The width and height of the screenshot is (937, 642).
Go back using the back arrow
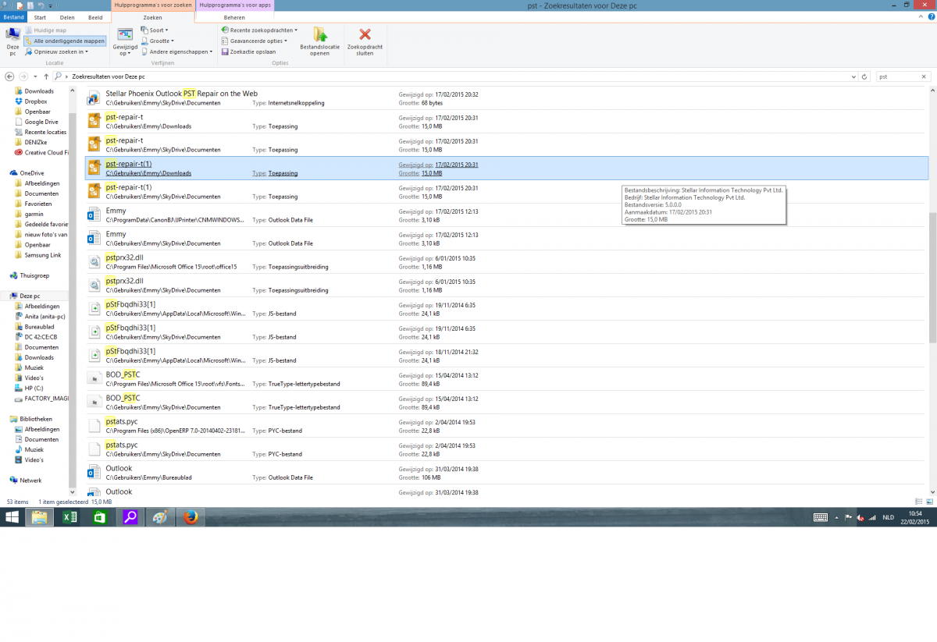tap(10, 76)
